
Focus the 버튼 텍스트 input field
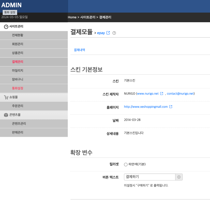(x=149, y=177)
